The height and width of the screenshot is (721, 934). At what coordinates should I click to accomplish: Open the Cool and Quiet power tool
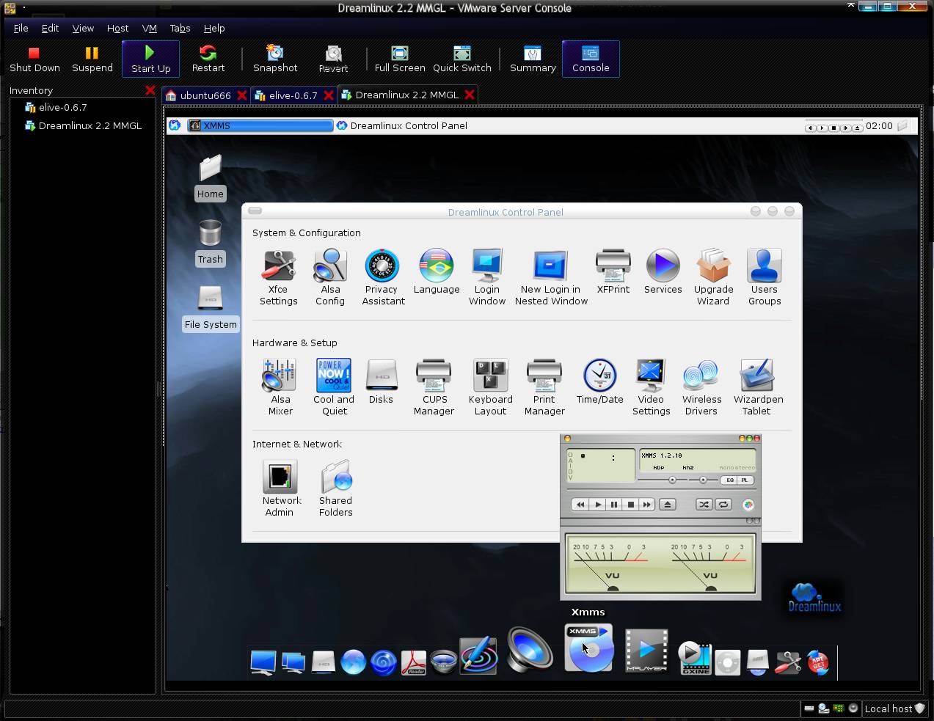[334, 387]
